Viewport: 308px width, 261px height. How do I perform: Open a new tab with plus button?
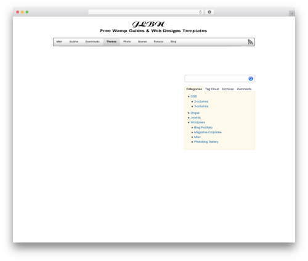[292, 14]
